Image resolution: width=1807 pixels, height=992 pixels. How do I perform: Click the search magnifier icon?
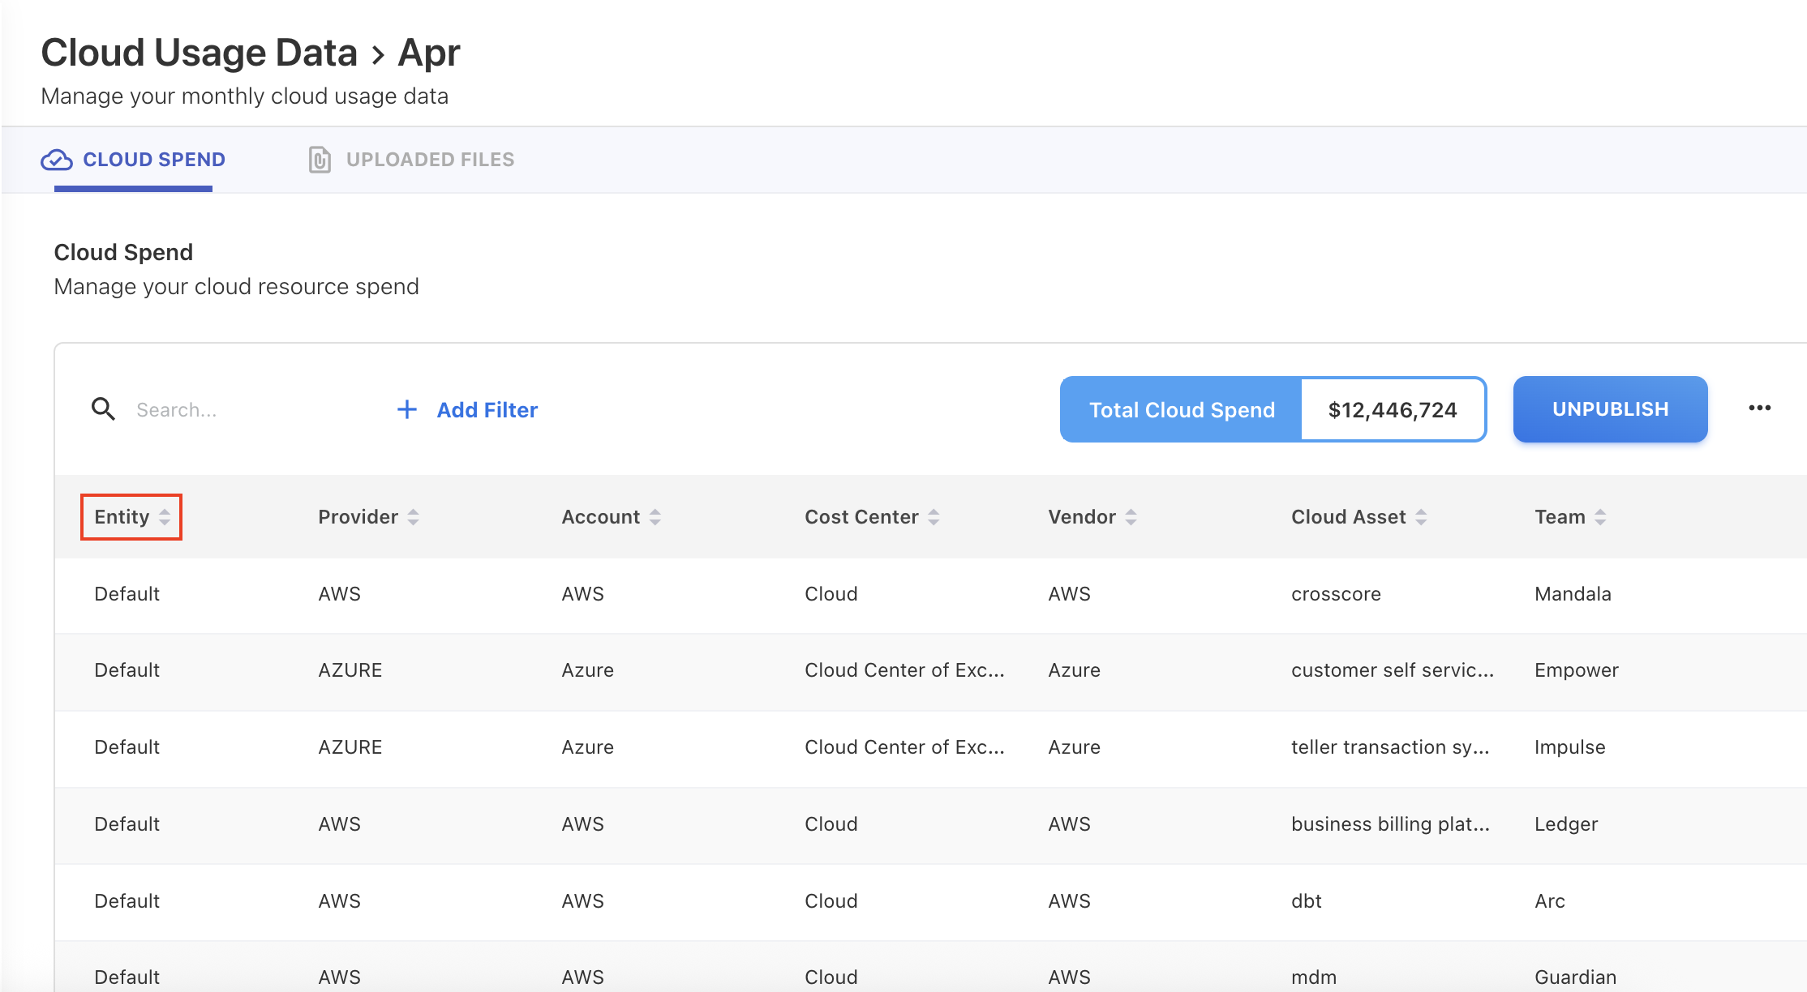pyautogui.click(x=103, y=409)
